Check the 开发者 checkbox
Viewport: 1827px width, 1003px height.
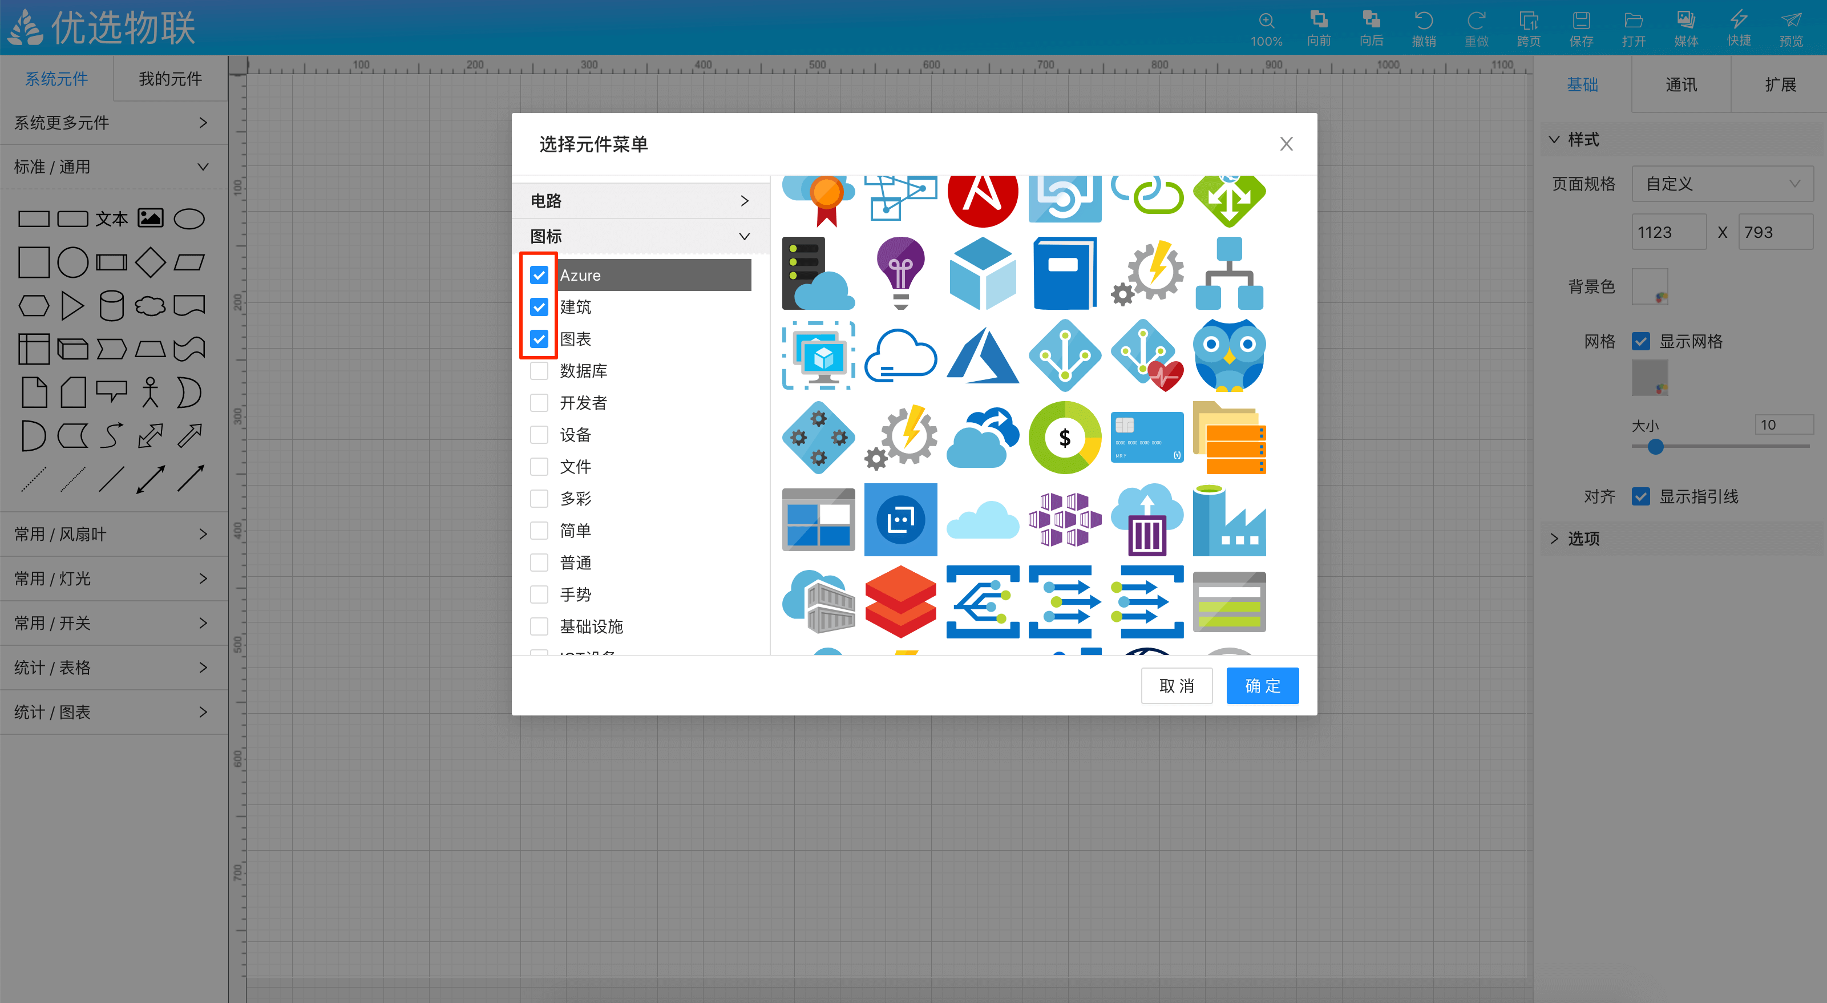pos(539,403)
